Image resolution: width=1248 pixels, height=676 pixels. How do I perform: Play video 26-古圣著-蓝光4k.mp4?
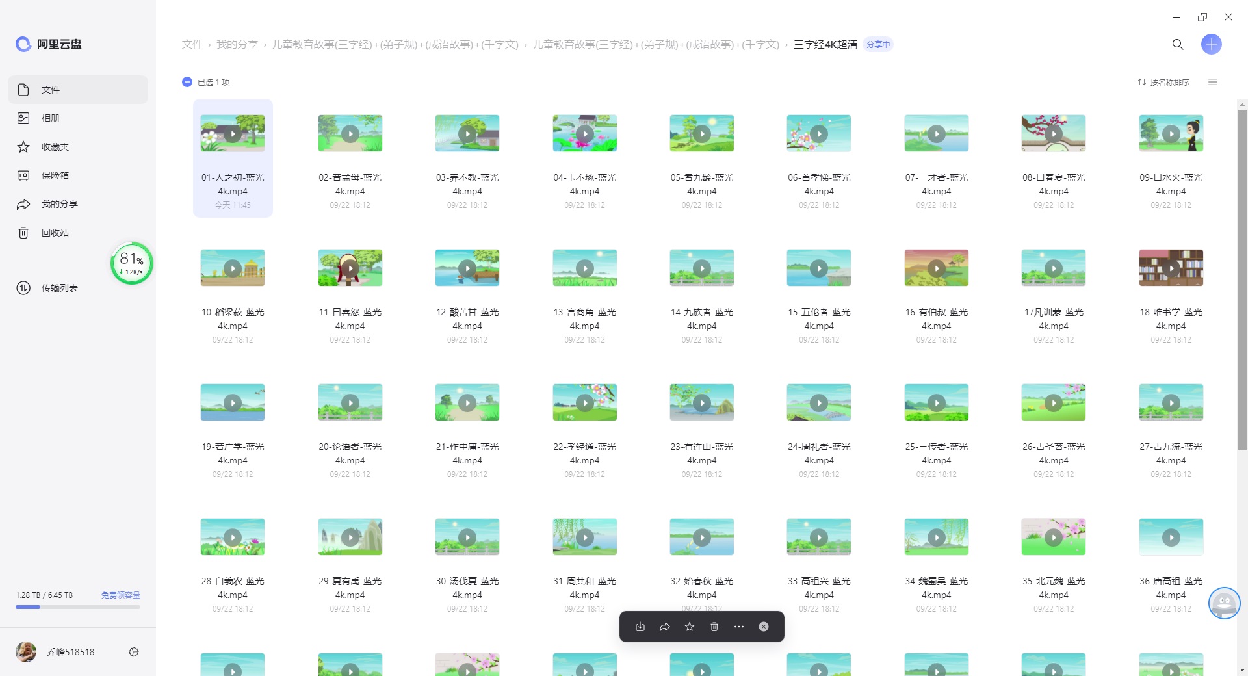[1054, 402]
